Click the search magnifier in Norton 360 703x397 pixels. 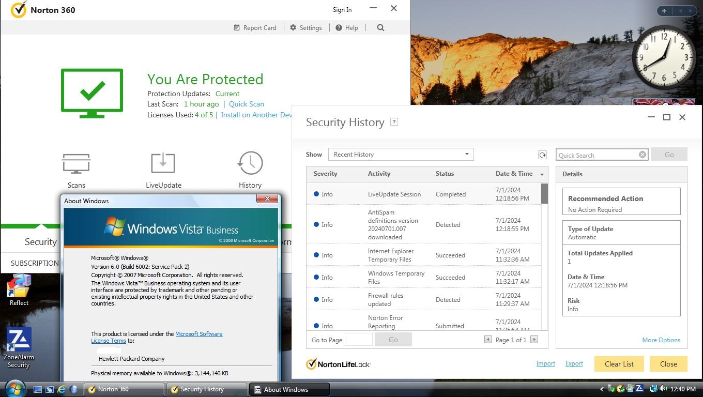(380, 28)
